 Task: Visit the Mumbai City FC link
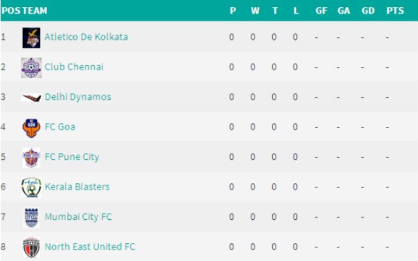coord(78,217)
